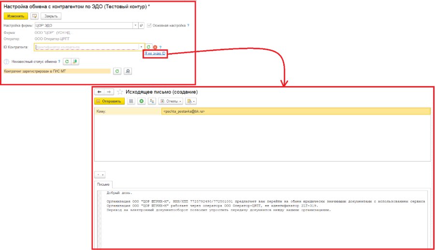Click the line mentioning идентификатор 2LT-319
This screenshot has width=435, height=250.
click(x=212, y=206)
